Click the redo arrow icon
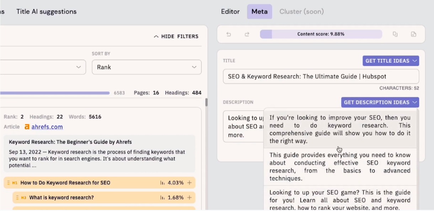This screenshot has height=211, width=434. click(247, 34)
